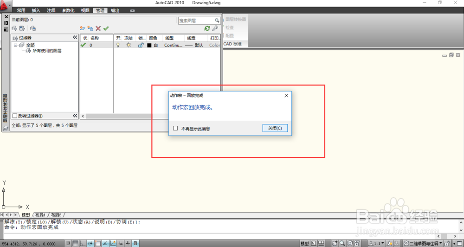Click the New Layer icon
464x247 pixels.
pos(83,28)
